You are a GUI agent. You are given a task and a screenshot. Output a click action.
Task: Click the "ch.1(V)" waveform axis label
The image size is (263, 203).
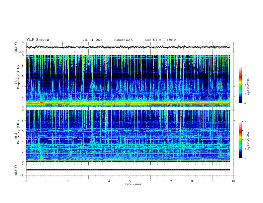coord(16,47)
